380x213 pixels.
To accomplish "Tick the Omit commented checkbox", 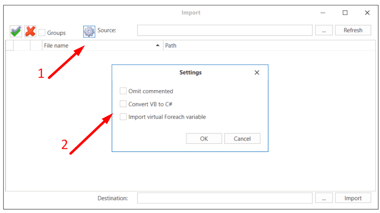I will (123, 91).
